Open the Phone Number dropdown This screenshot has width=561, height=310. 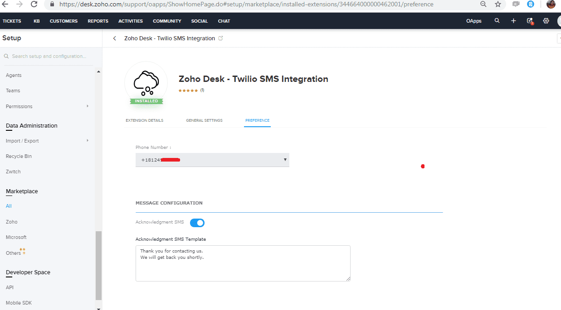tap(212, 160)
